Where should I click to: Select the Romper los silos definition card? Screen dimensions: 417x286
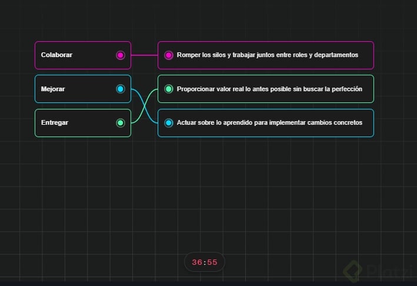(266, 55)
